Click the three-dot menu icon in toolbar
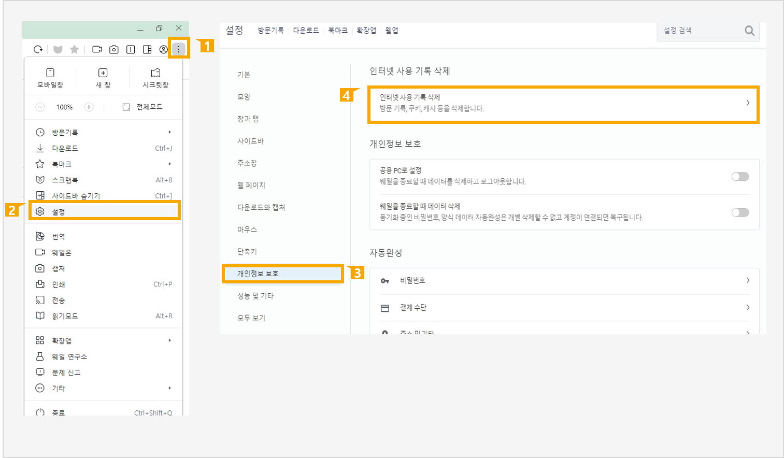784x458 pixels. (179, 49)
